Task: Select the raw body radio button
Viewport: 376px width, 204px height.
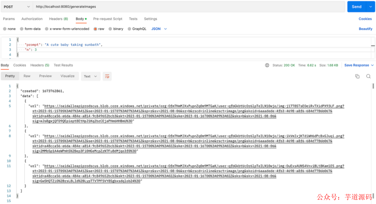Action: pyautogui.click(x=95, y=29)
